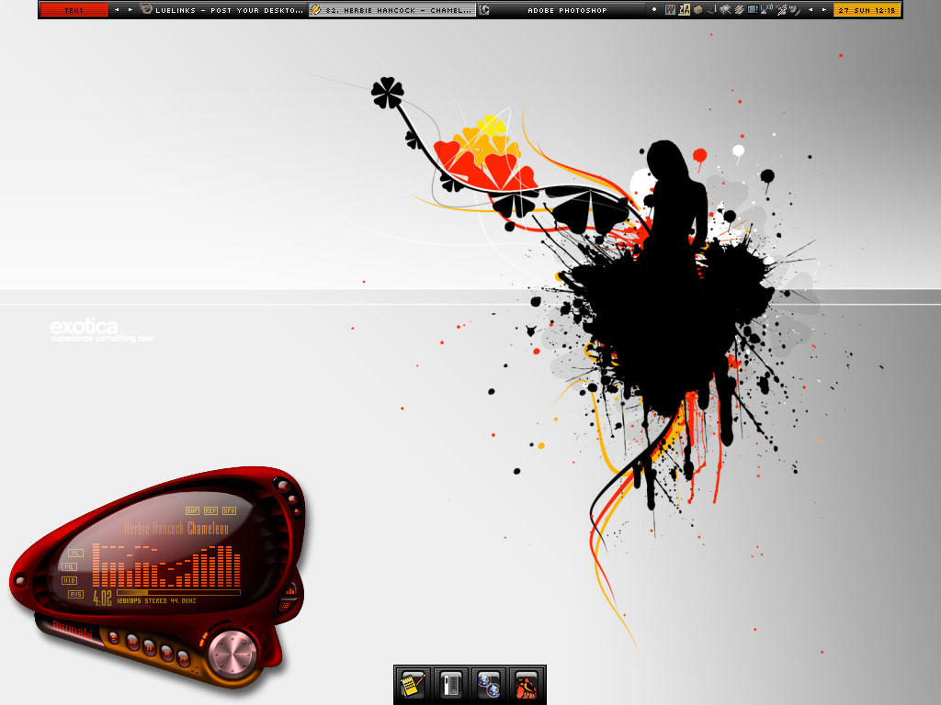Click the round metallic volume knob
This screenshot has height=705, width=941.
[x=232, y=654]
